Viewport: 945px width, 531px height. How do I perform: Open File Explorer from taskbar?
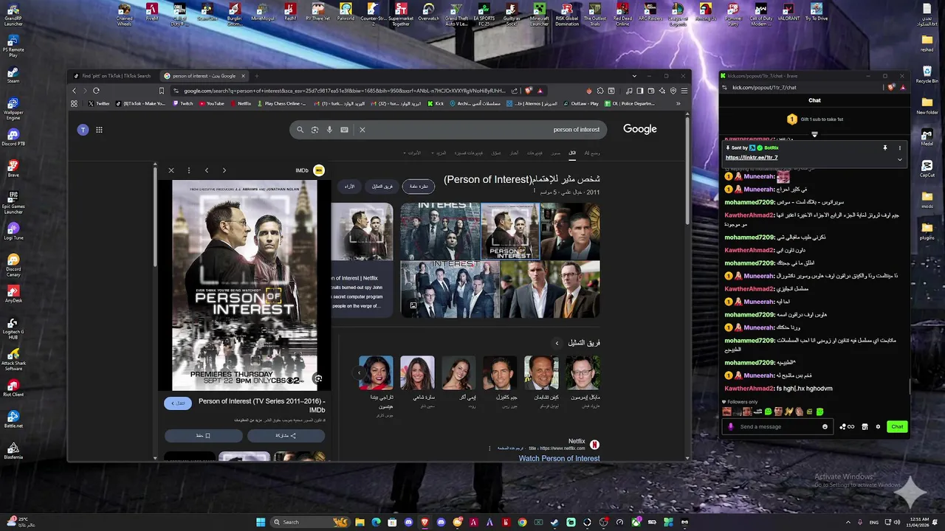[x=360, y=522]
